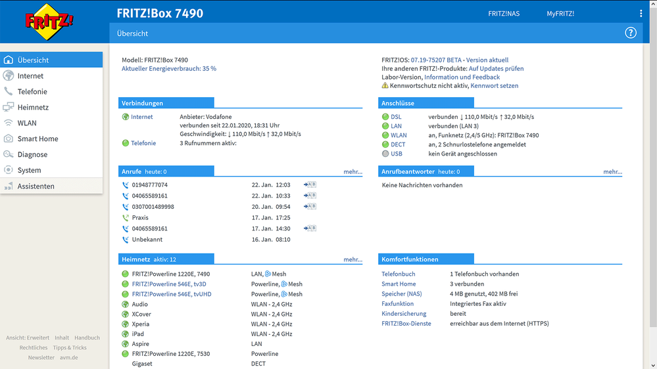Click Kennwort setzen link
The height and width of the screenshot is (369, 657).
(x=494, y=85)
